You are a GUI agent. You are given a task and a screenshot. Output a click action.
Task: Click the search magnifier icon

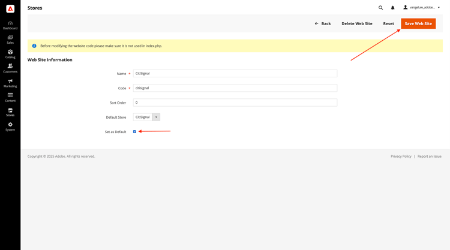[380, 8]
